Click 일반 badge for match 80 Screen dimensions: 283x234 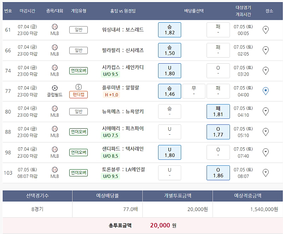[x=78, y=111]
